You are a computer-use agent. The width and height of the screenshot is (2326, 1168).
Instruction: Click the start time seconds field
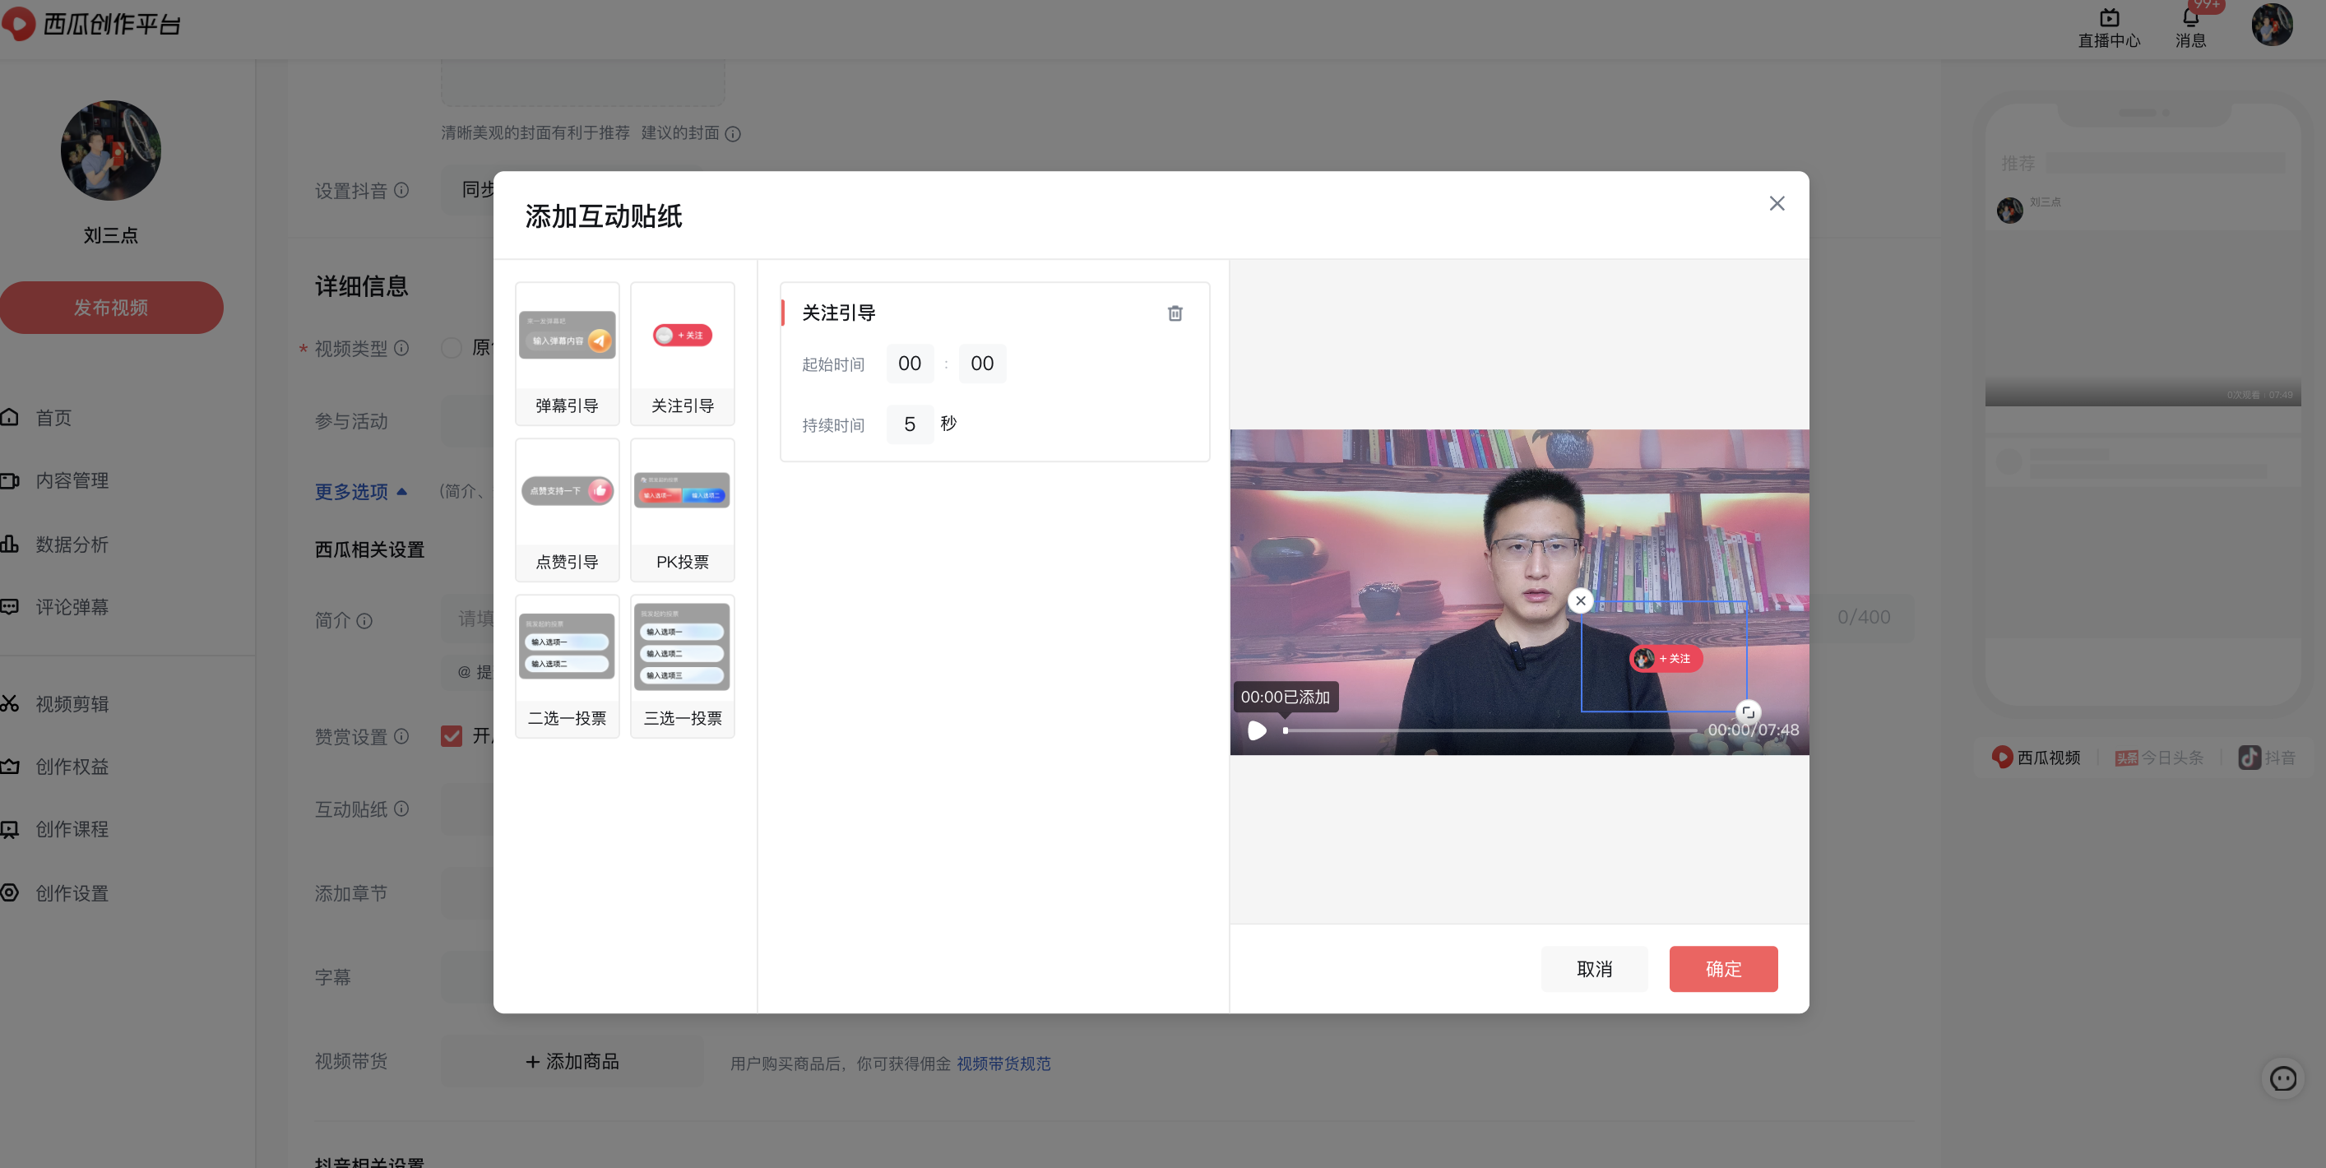point(981,364)
